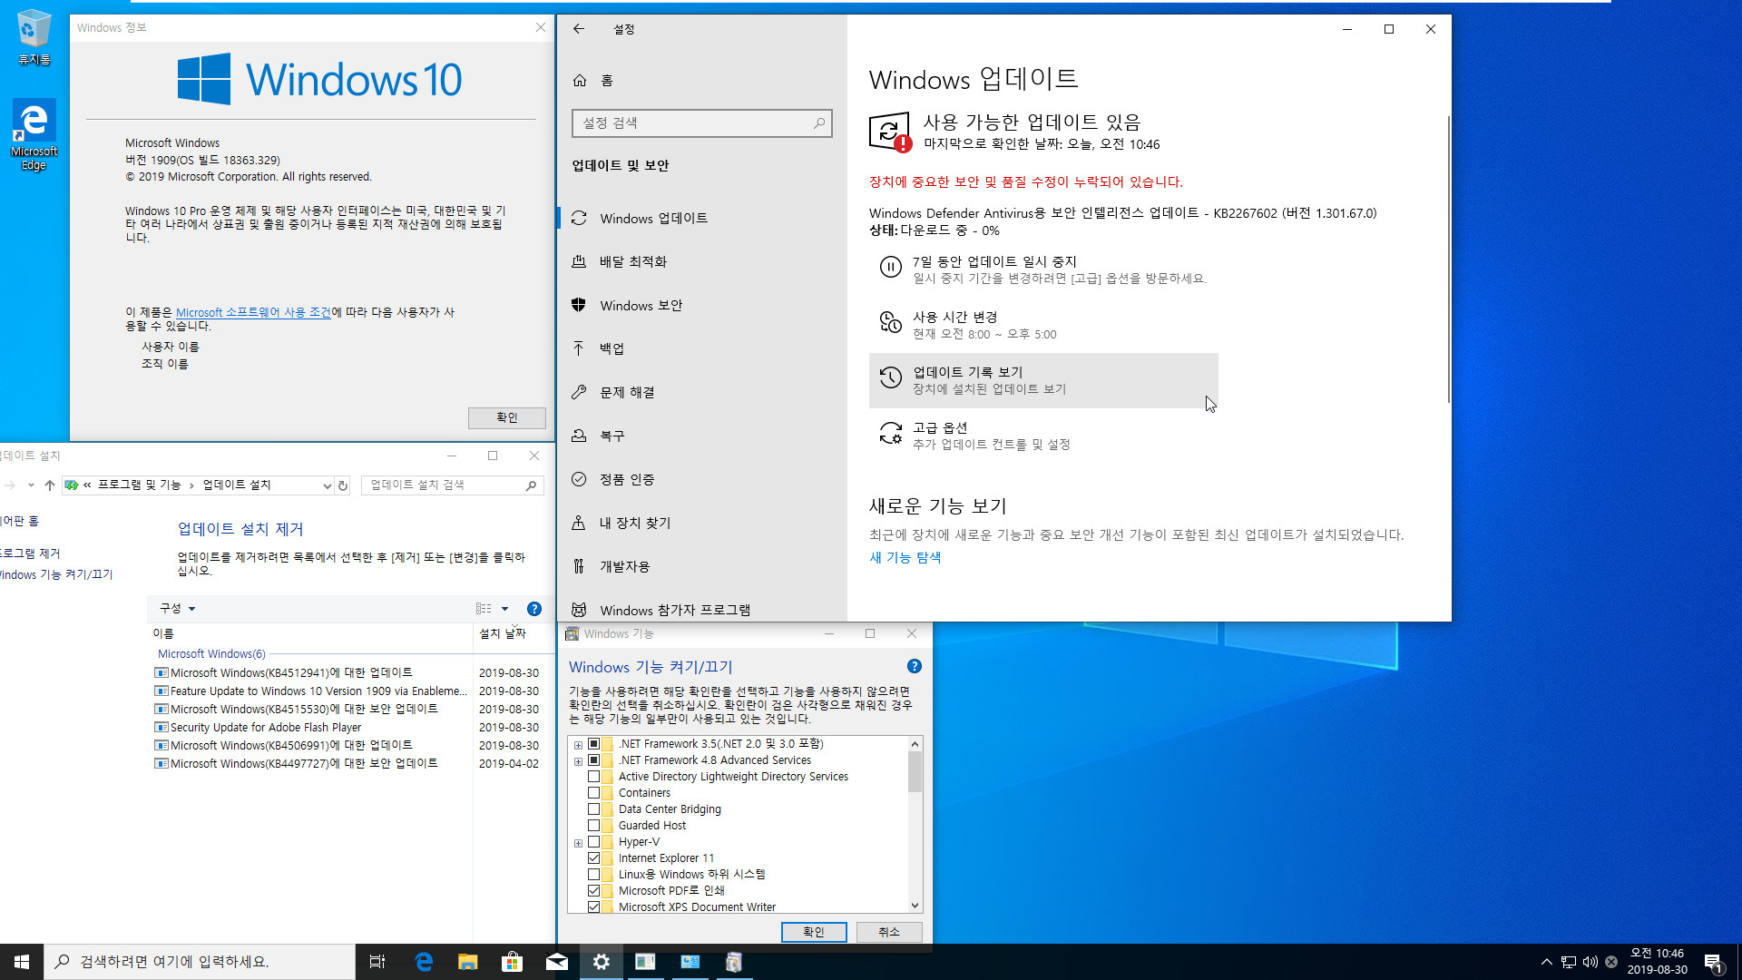
Task: Click the Windows Features list scrollbar down arrow
Action: click(915, 906)
